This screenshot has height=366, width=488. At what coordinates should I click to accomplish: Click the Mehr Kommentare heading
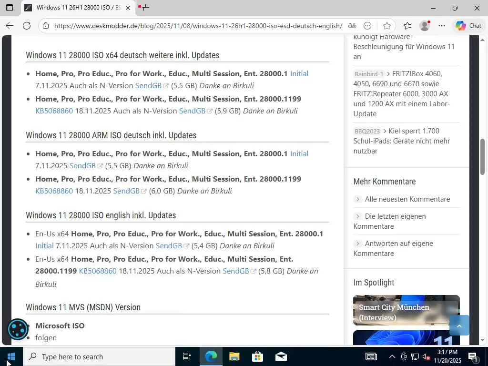(x=385, y=182)
